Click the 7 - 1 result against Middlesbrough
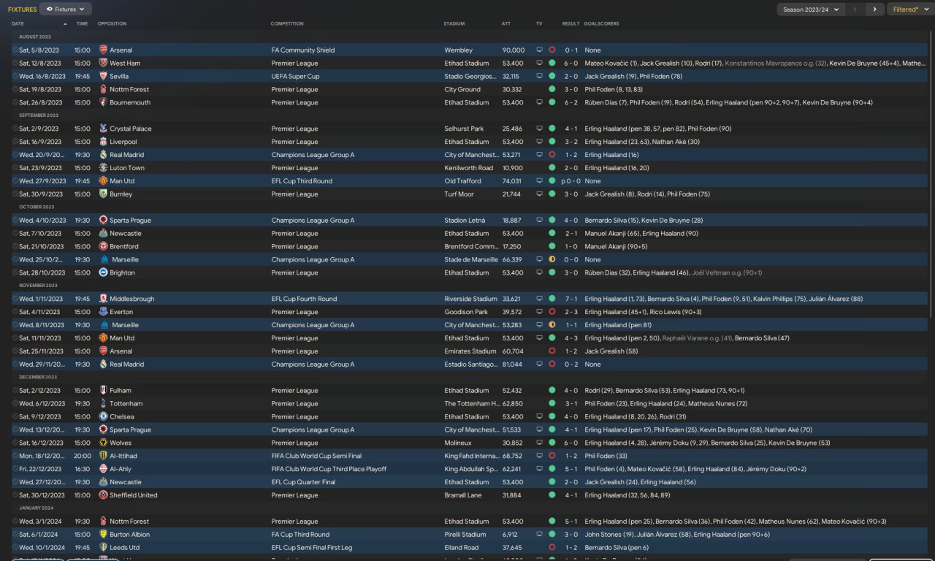The height and width of the screenshot is (561, 935). click(x=571, y=299)
